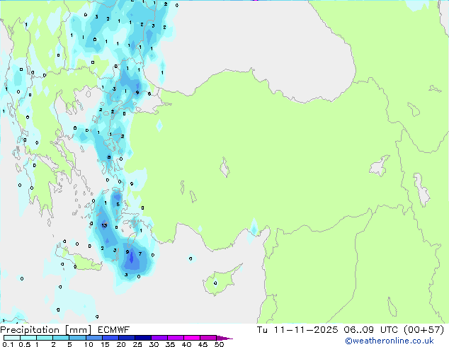The image size is (449, 347).
Task: Click the legend label '0.1'
Action: pyautogui.click(x=8, y=344)
